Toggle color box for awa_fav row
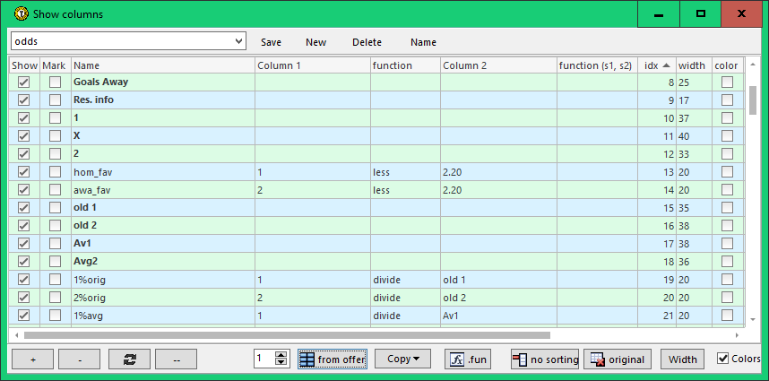This screenshot has width=769, height=381. pyautogui.click(x=727, y=189)
